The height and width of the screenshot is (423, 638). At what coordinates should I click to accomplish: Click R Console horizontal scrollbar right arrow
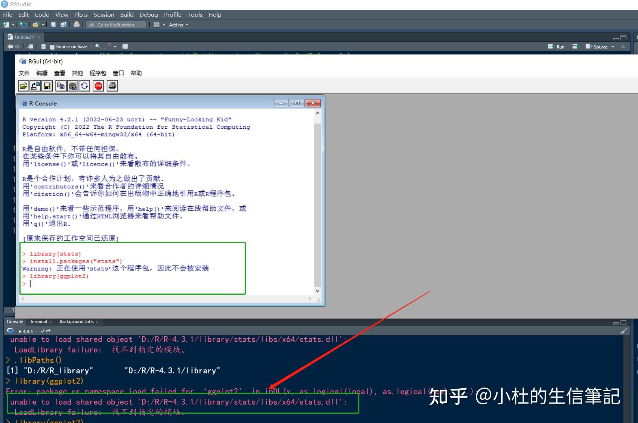[310, 299]
